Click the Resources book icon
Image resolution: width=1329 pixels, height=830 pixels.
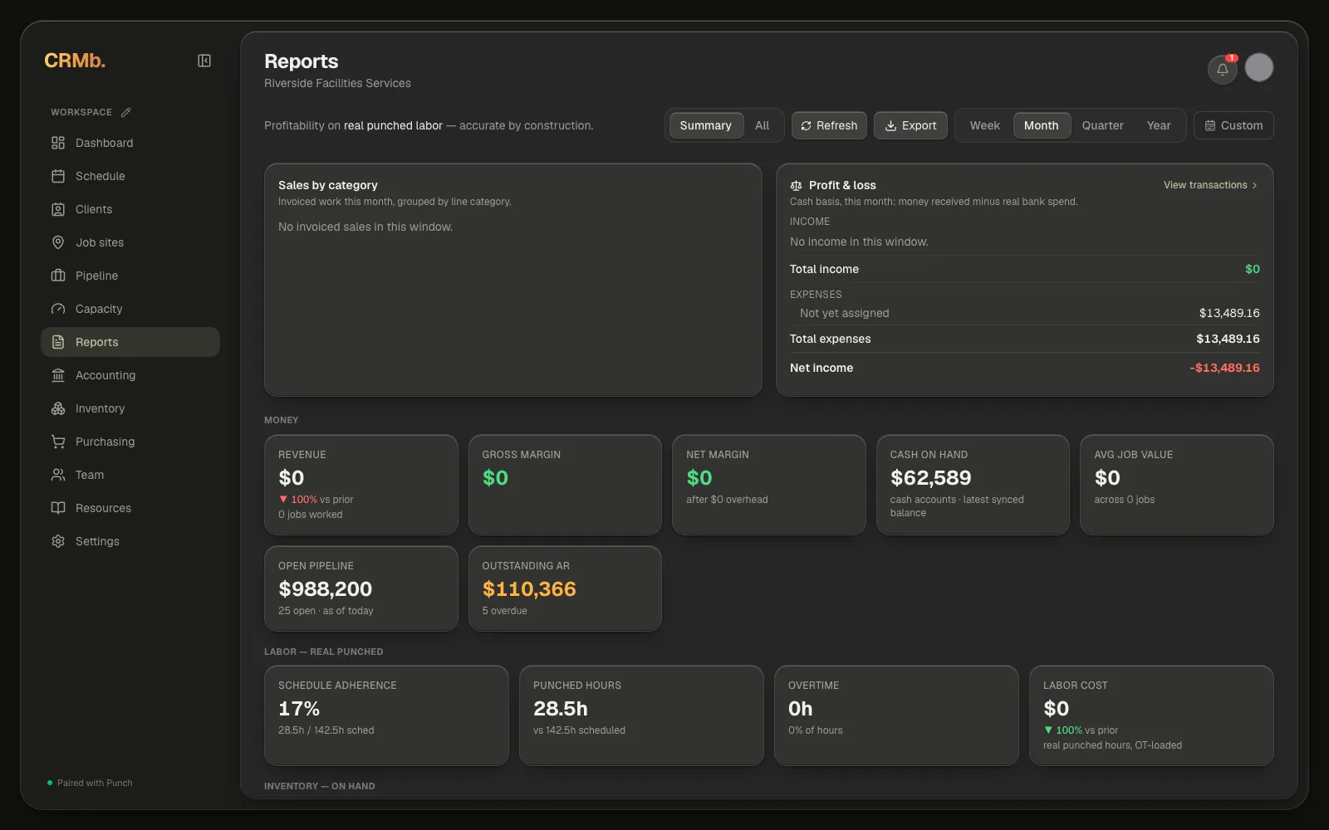[x=58, y=508]
